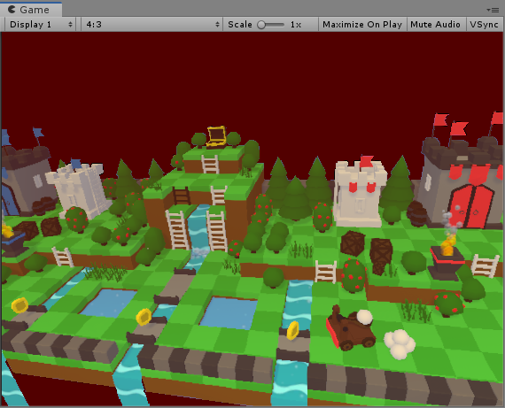Click the golden treasure chest on hilltop

tap(216, 136)
